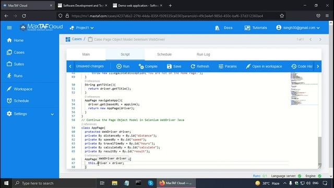Click 'String getTitle(){' on line 50
This screenshot has width=334, height=188.
[100, 85]
